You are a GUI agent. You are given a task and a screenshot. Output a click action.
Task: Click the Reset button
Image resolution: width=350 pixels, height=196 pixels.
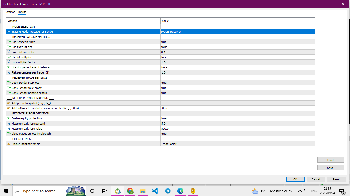point(336,179)
